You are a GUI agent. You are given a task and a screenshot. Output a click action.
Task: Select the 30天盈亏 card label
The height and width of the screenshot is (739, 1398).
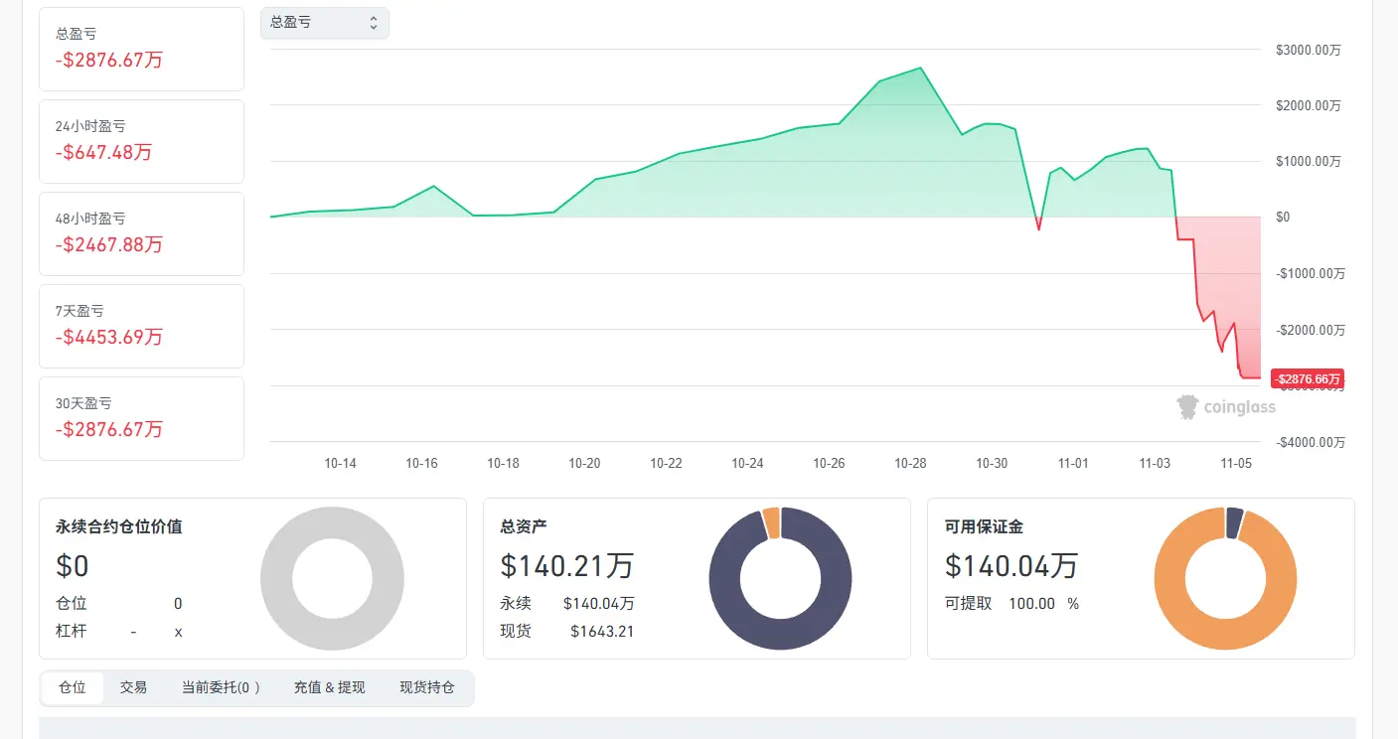pyautogui.click(x=83, y=403)
